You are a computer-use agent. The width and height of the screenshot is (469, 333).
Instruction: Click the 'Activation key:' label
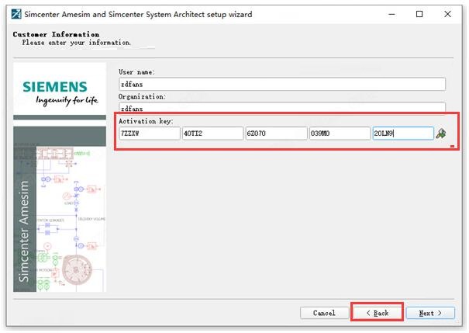coord(146,121)
